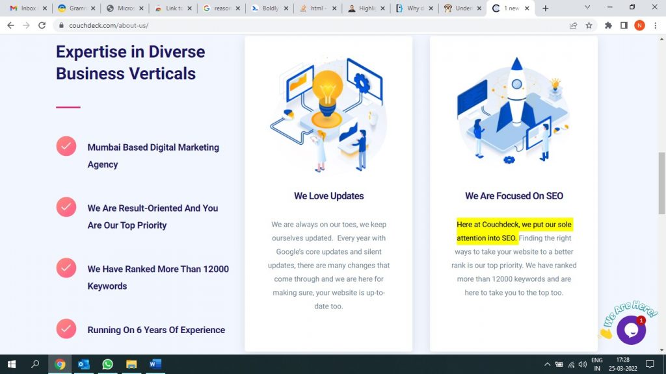Viewport: 666px width, 374px height.
Task: Show hidden system tray icons
Action: (547, 364)
